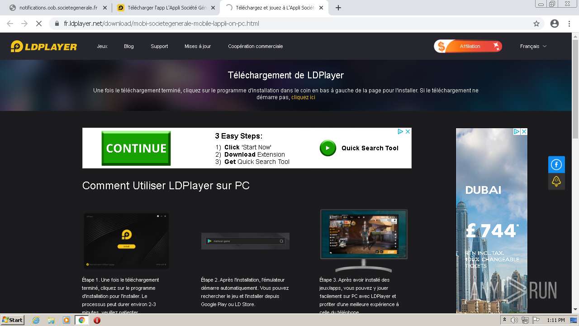Stop loading the page
This screenshot has height=326, width=579.
[x=39, y=24]
